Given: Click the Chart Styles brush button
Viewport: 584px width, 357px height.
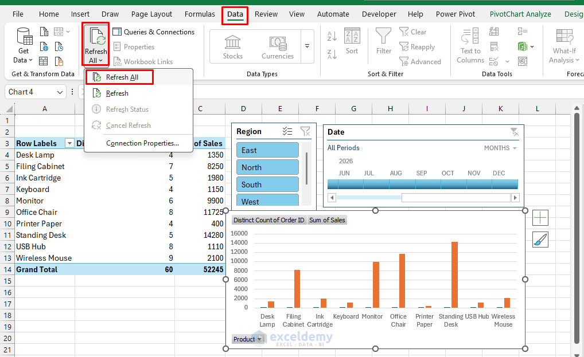Looking at the screenshot, I should point(540,240).
